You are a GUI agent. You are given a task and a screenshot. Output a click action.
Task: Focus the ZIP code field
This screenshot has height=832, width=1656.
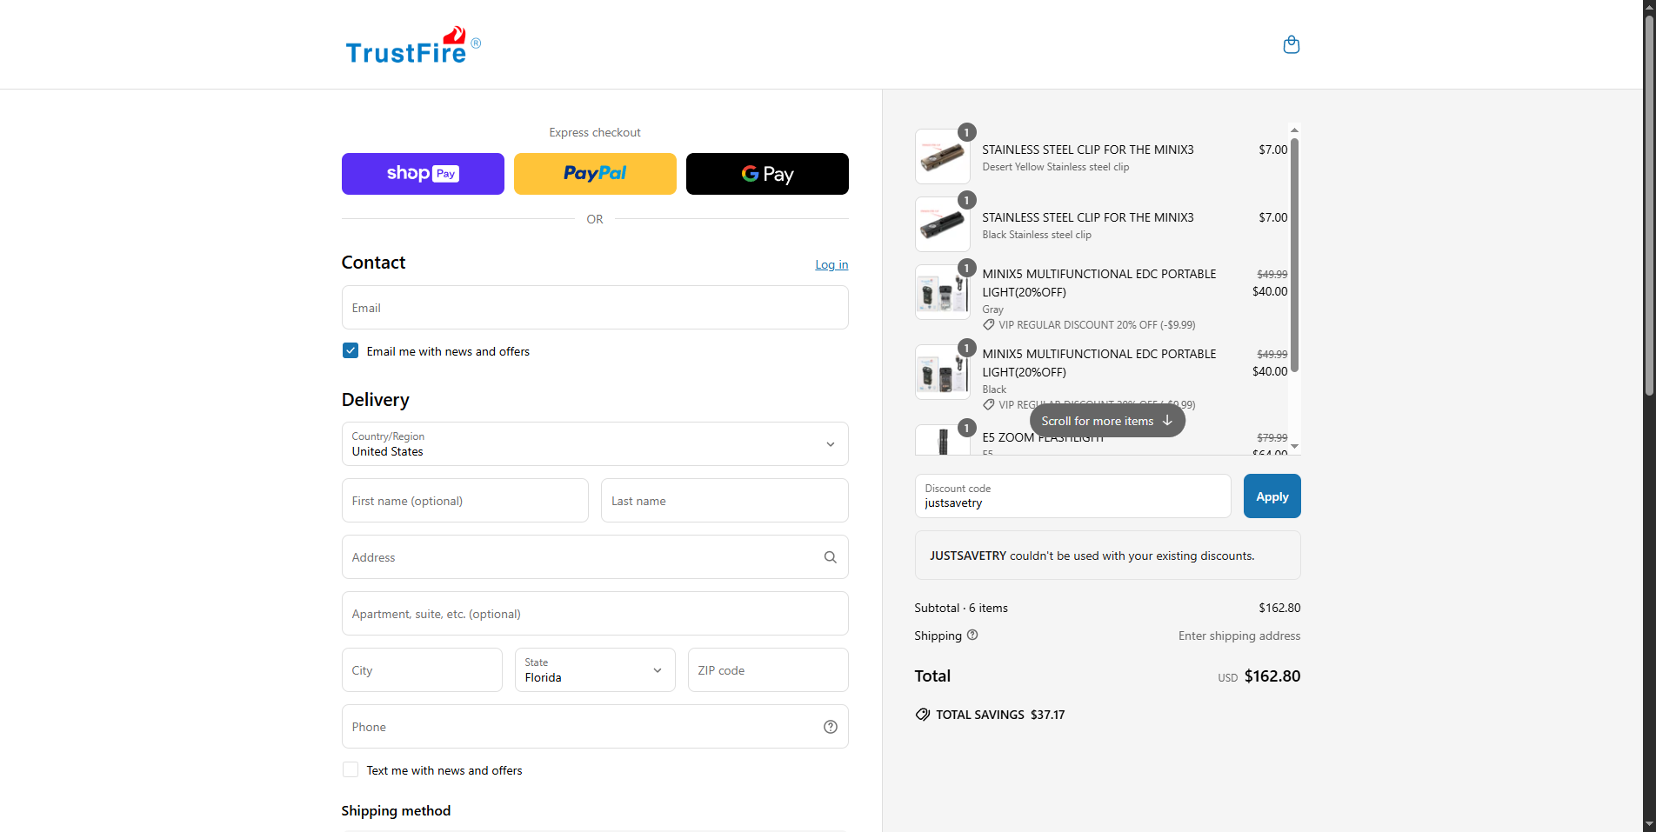768,670
